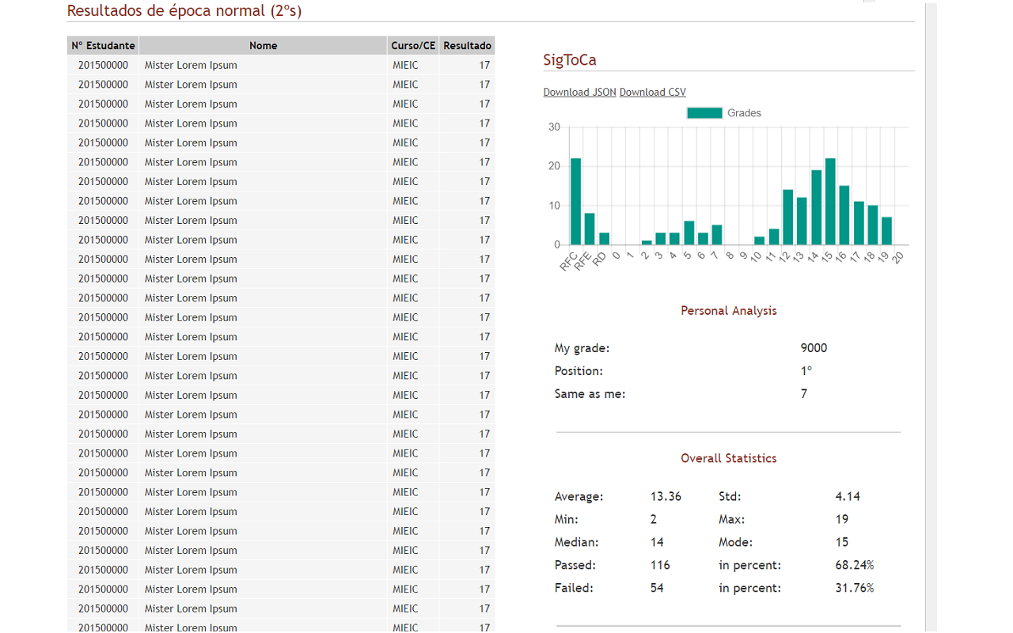1013x633 pixels.
Task: Click the Resultados de época normal heading
Action: coord(184,11)
